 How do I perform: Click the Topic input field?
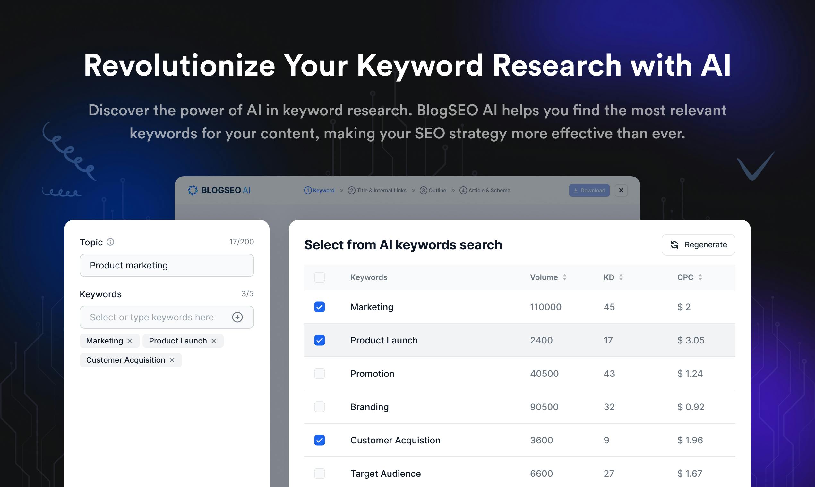pos(167,265)
